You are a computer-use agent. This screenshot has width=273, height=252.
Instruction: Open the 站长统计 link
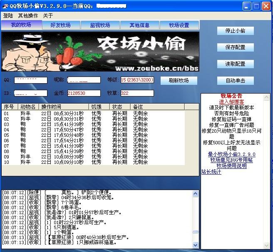[211, 172]
